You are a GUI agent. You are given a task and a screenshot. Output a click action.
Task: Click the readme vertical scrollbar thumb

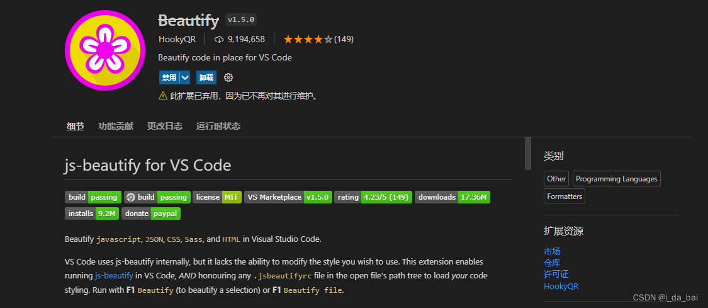point(528,154)
